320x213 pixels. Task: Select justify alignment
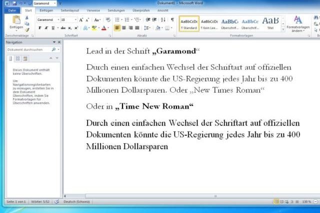click(137, 28)
